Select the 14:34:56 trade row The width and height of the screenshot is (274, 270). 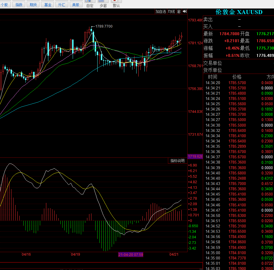pyautogui.click(x=239, y=237)
